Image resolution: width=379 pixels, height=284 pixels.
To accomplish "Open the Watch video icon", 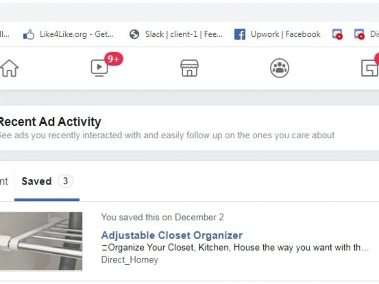I will point(99,68).
